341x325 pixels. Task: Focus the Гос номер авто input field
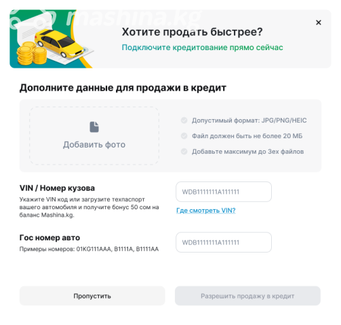point(224,242)
